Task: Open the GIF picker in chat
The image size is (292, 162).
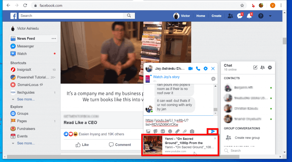Action: pyautogui.click(x=163, y=131)
